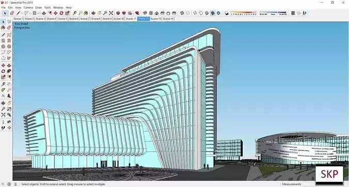Choose the Follow Me tool
This screenshot has height=187, width=349.
click(x=9, y=71)
